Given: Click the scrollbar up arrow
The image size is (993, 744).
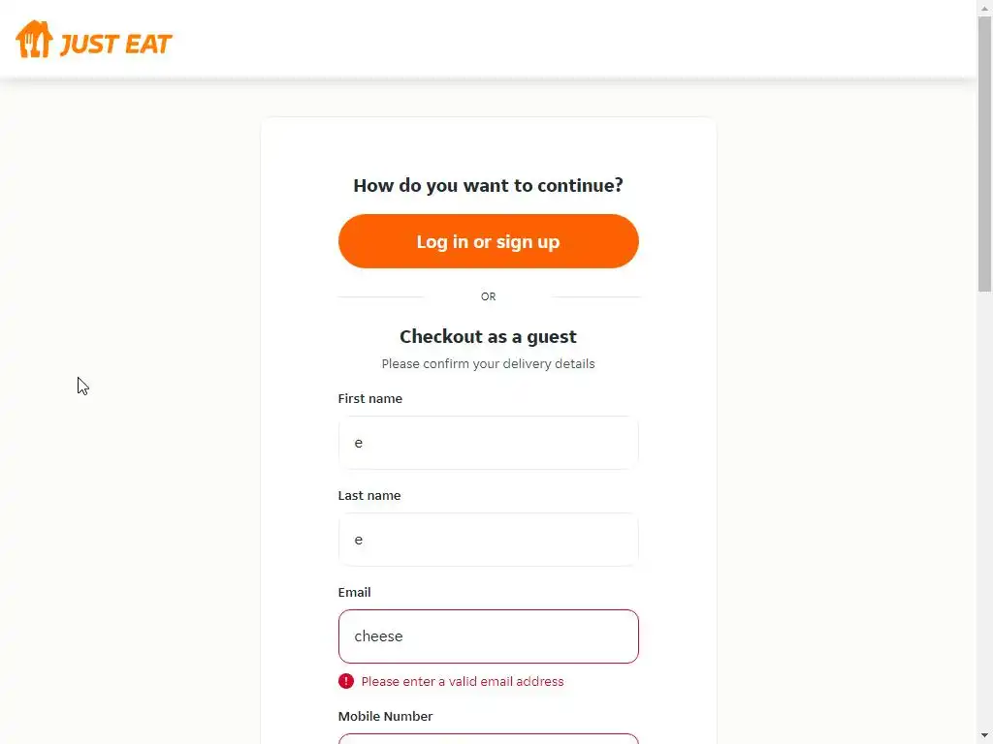Looking at the screenshot, I should click(984, 9).
